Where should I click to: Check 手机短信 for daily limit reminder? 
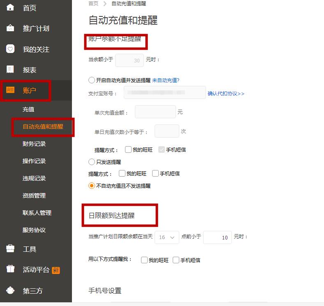click(x=176, y=260)
